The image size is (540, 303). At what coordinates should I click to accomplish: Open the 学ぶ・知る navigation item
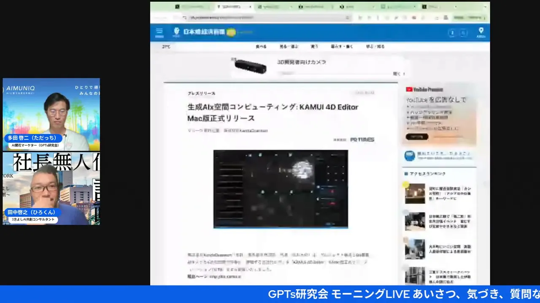(375, 47)
